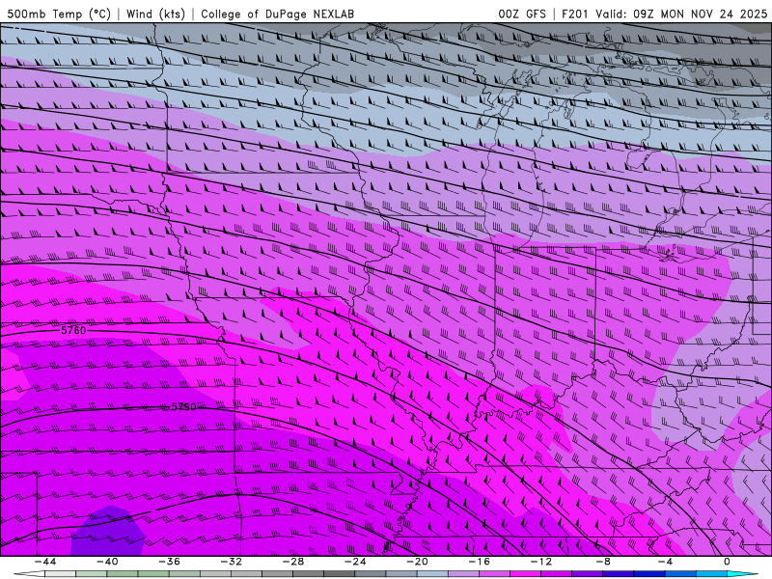Image resolution: width=772 pixels, height=579 pixels.
Task: Select the '-4' colorbar tick label
Action: pos(665,562)
